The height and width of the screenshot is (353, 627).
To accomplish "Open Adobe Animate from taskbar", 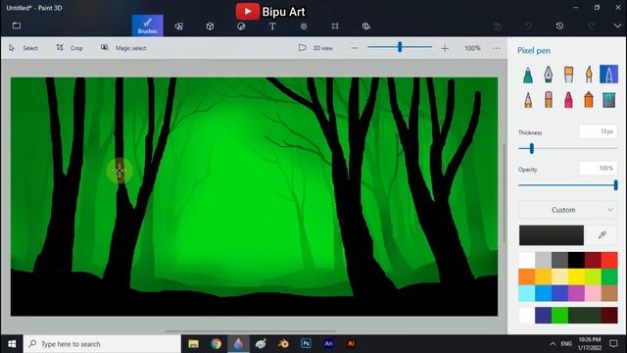I will [328, 344].
